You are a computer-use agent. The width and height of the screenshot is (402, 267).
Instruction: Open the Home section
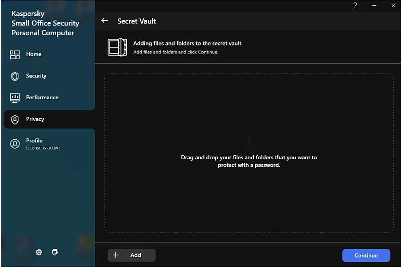pos(49,54)
